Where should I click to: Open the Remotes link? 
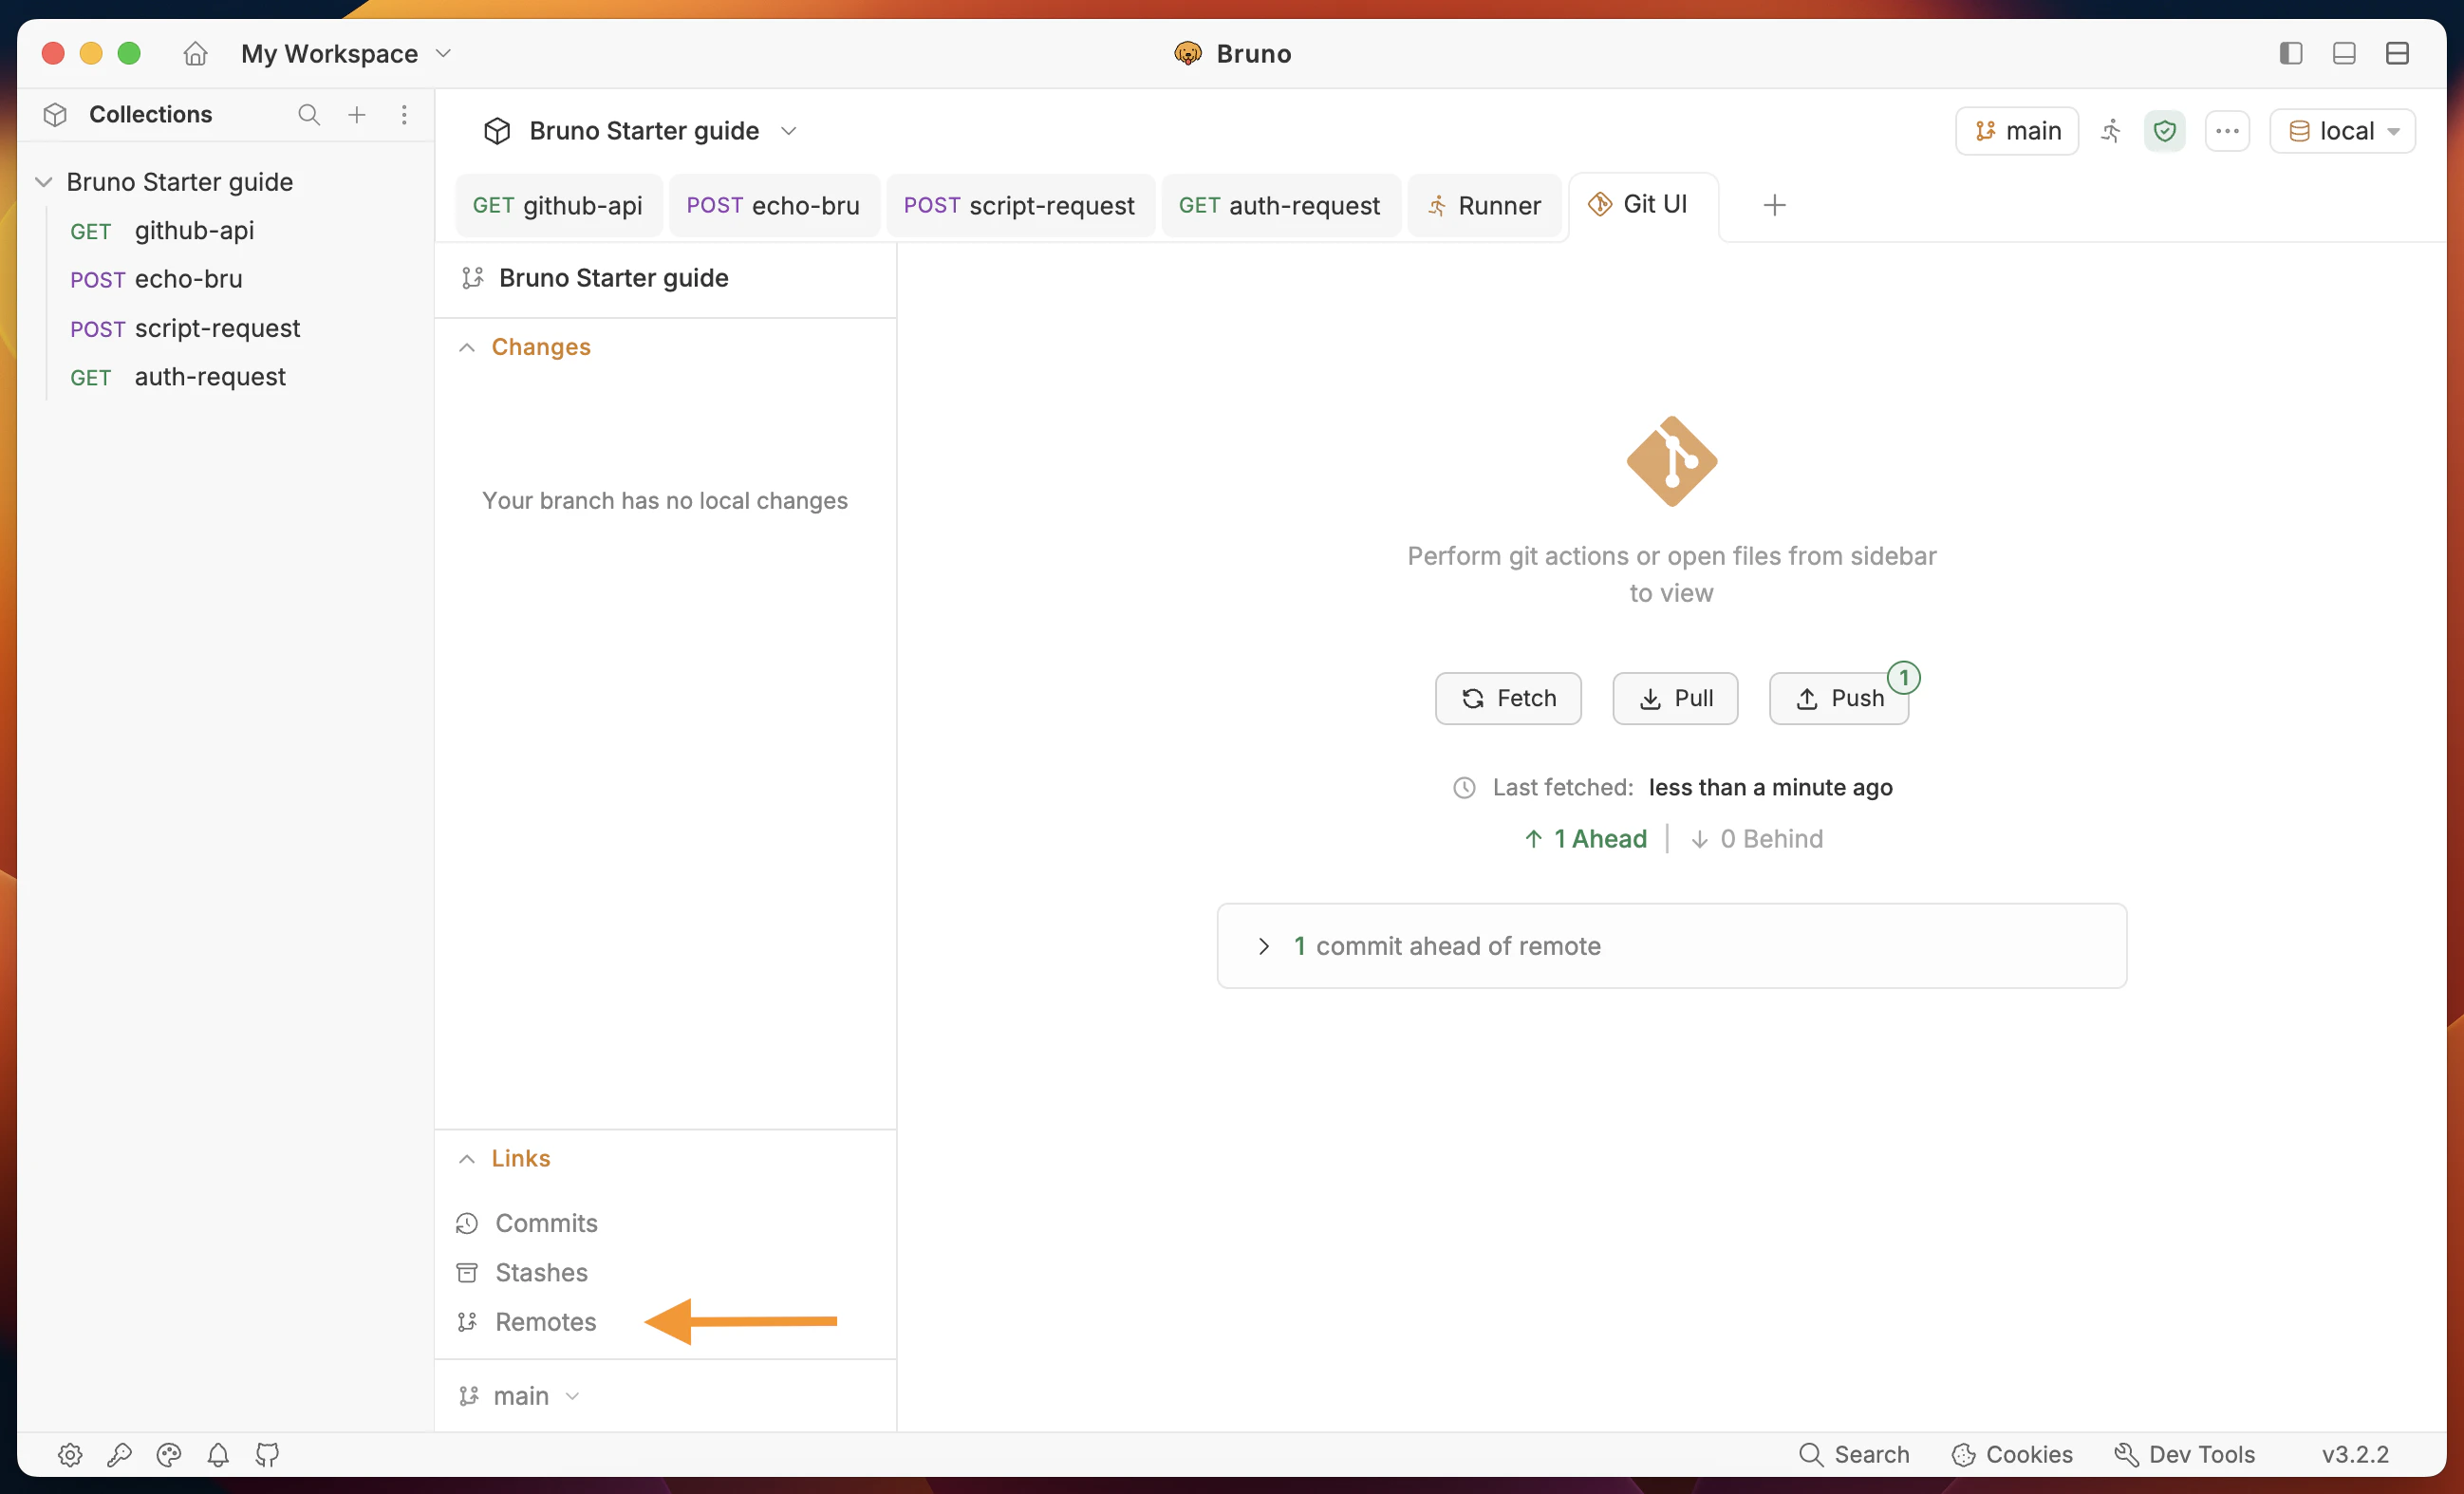coord(545,1322)
